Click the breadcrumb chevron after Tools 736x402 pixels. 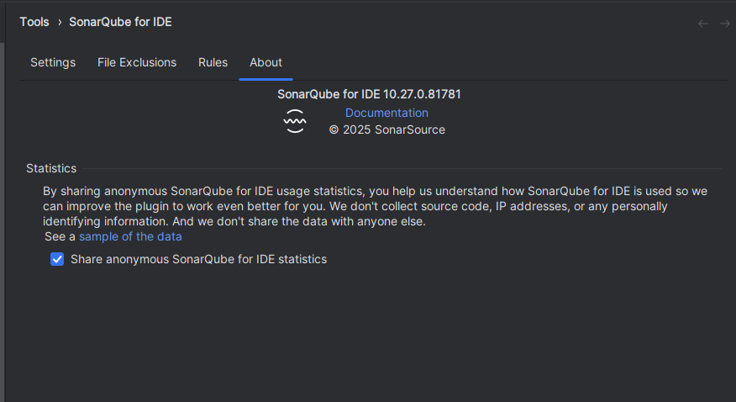pos(60,22)
